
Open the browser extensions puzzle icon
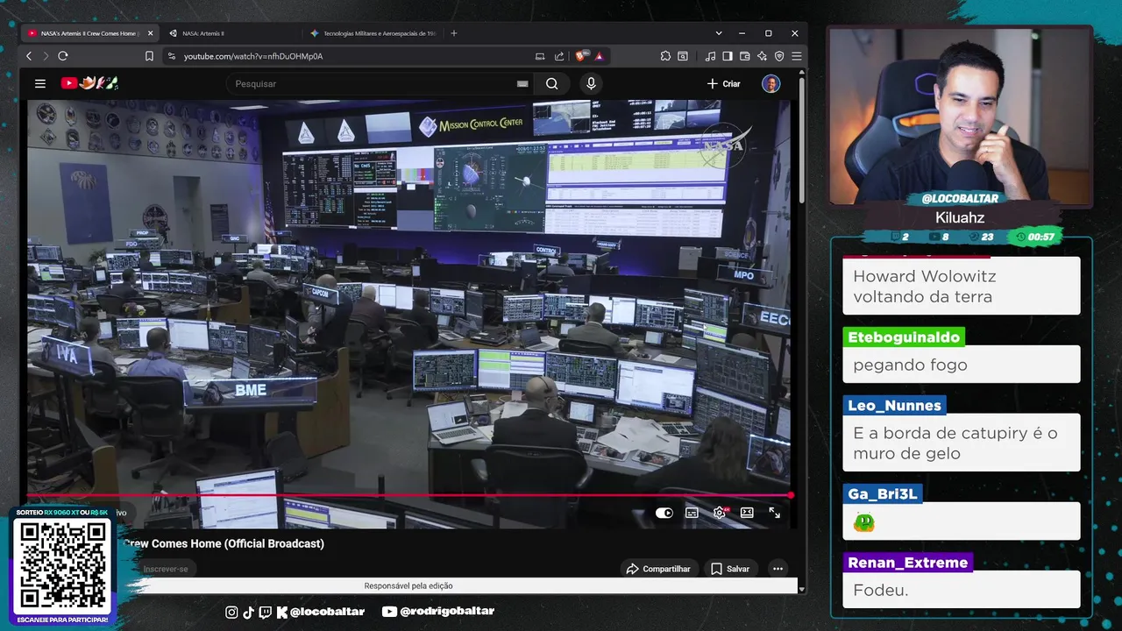click(665, 56)
